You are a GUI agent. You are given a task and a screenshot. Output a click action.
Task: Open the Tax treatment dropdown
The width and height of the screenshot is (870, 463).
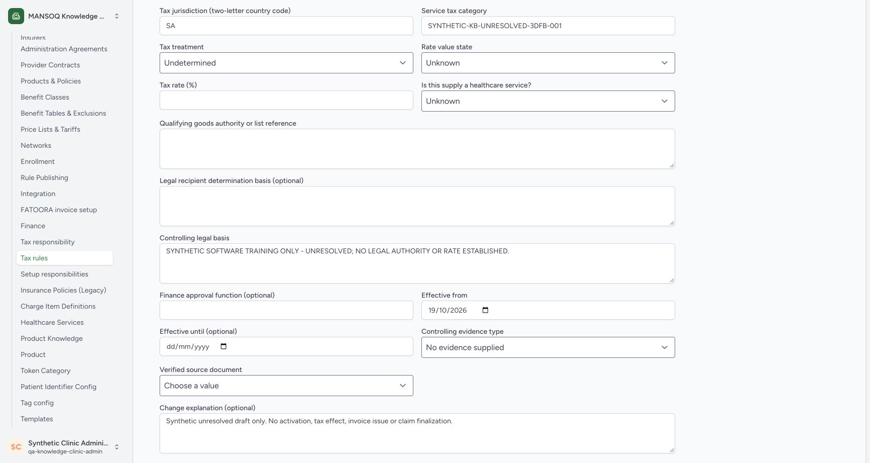286,63
